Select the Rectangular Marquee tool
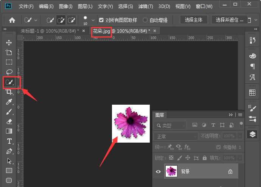This screenshot has width=261, height=187. pyautogui.click(x=9, y=62)
